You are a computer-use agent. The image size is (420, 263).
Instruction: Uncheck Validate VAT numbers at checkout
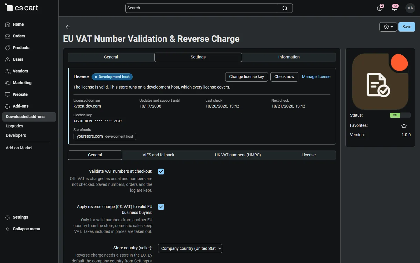(x=161, y=172)
